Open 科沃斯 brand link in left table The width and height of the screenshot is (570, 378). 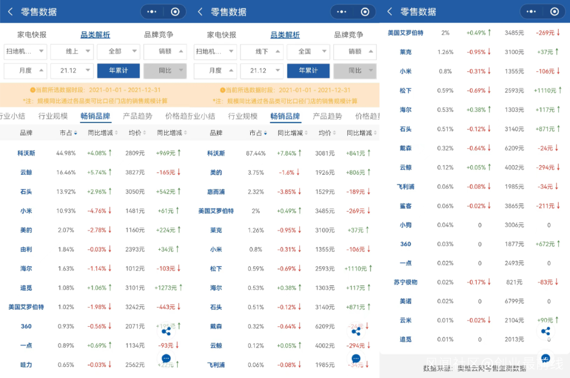pos(26,154)
